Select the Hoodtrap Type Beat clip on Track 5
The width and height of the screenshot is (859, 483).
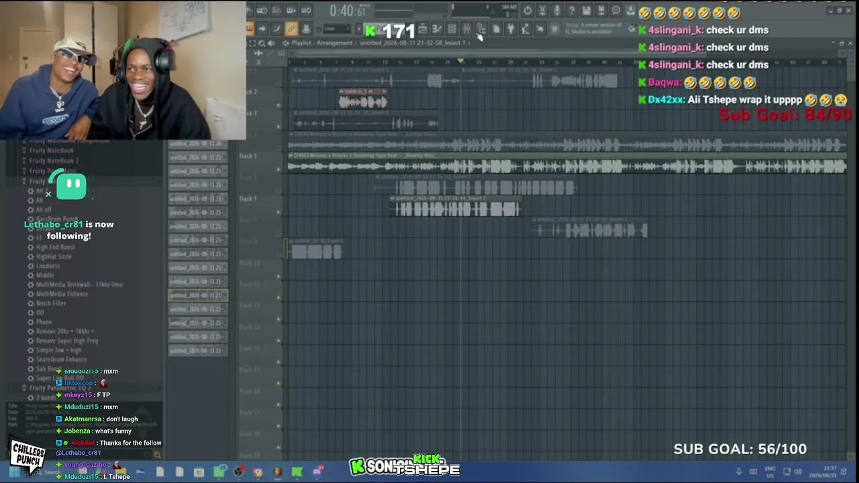point(567,162)
